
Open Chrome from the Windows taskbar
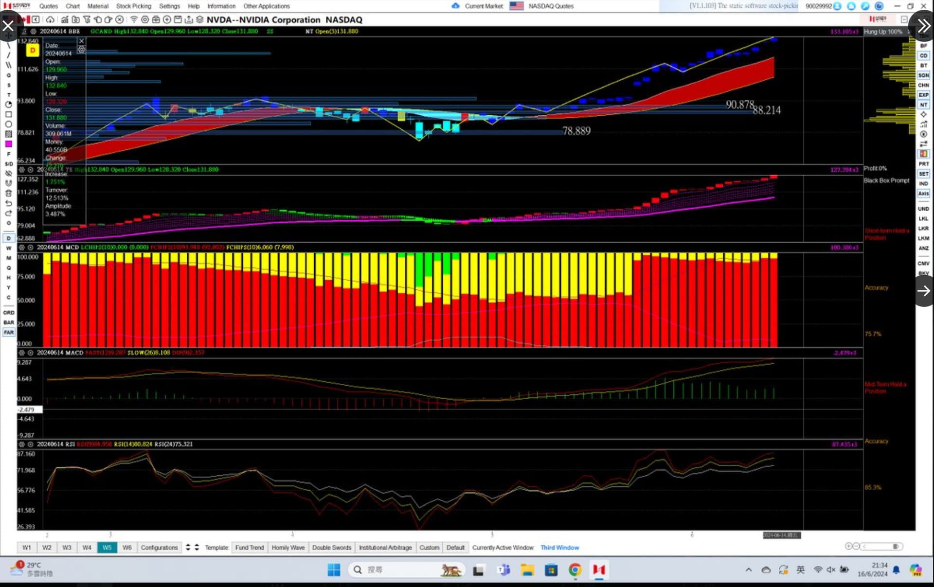[x=575, y=570]
